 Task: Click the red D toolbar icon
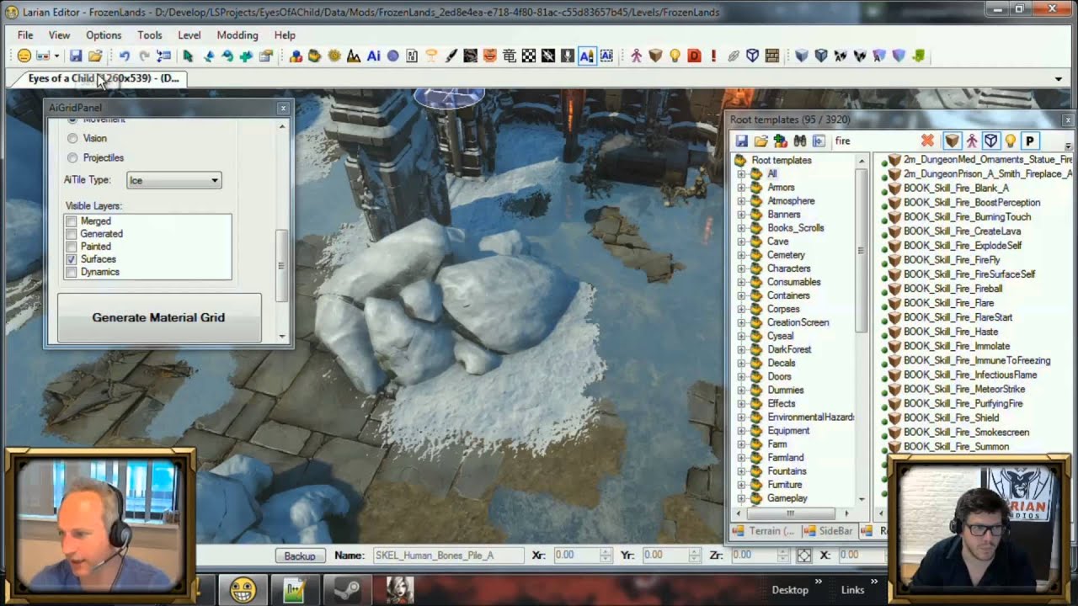694,56
